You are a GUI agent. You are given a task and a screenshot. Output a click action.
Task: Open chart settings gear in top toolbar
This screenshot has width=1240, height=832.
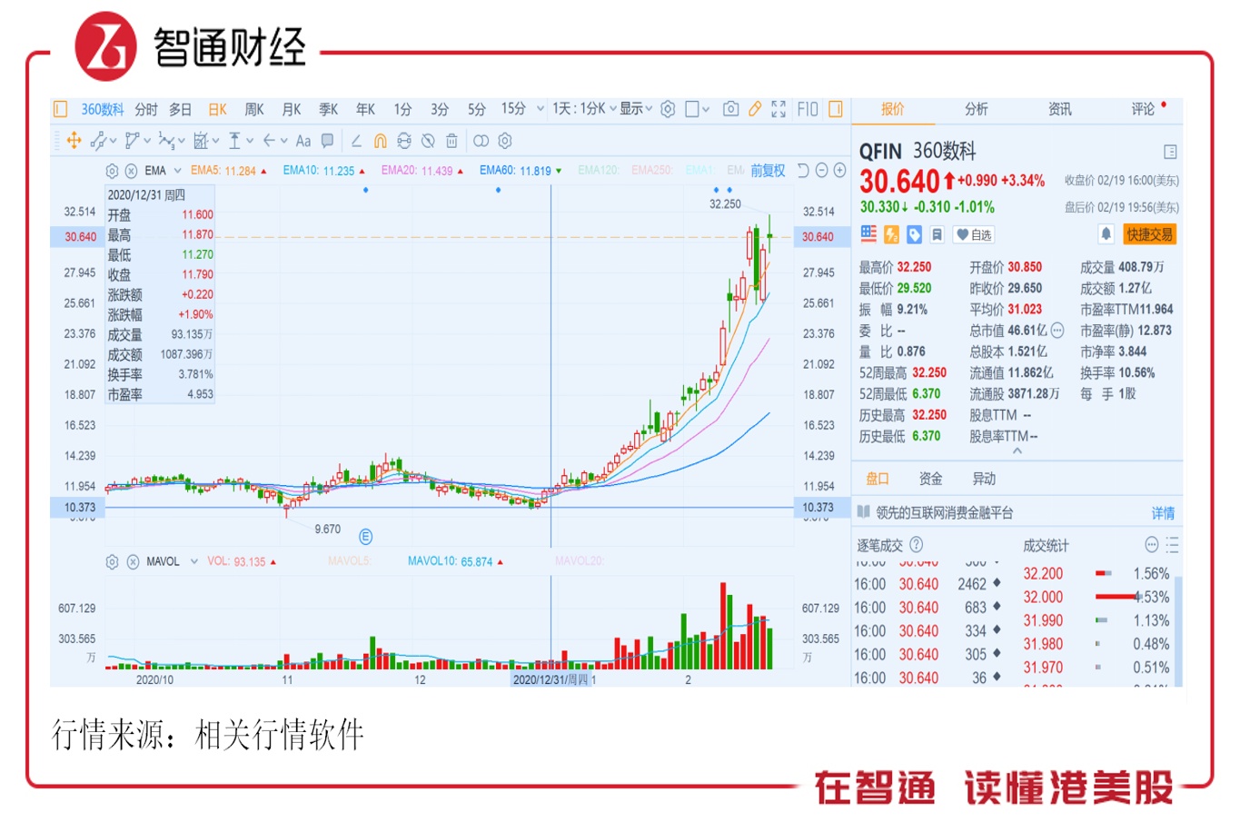point(668,109)
